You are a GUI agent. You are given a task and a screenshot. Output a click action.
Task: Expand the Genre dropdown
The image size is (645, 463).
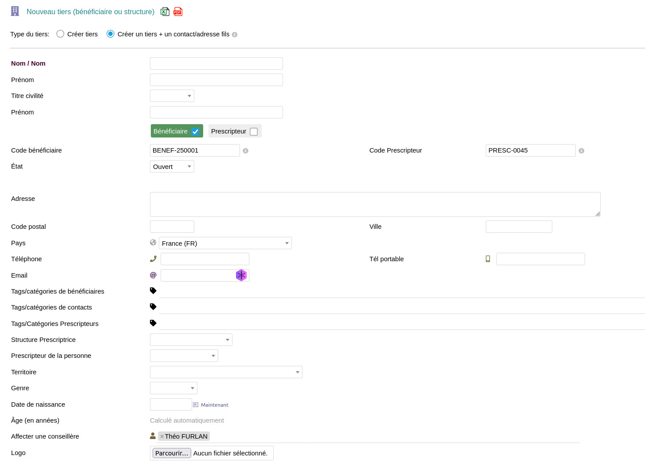[173, 388]
